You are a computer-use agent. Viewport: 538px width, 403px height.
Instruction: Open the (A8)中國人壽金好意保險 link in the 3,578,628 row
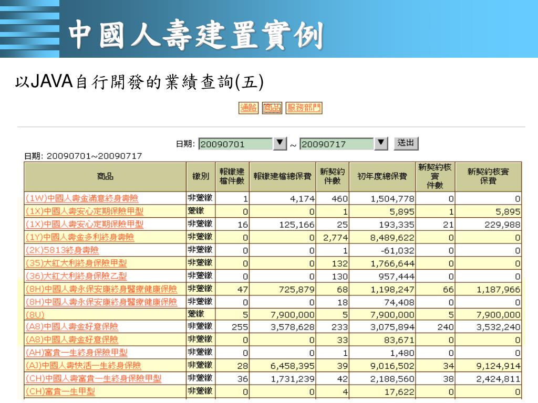click(72, 327)
